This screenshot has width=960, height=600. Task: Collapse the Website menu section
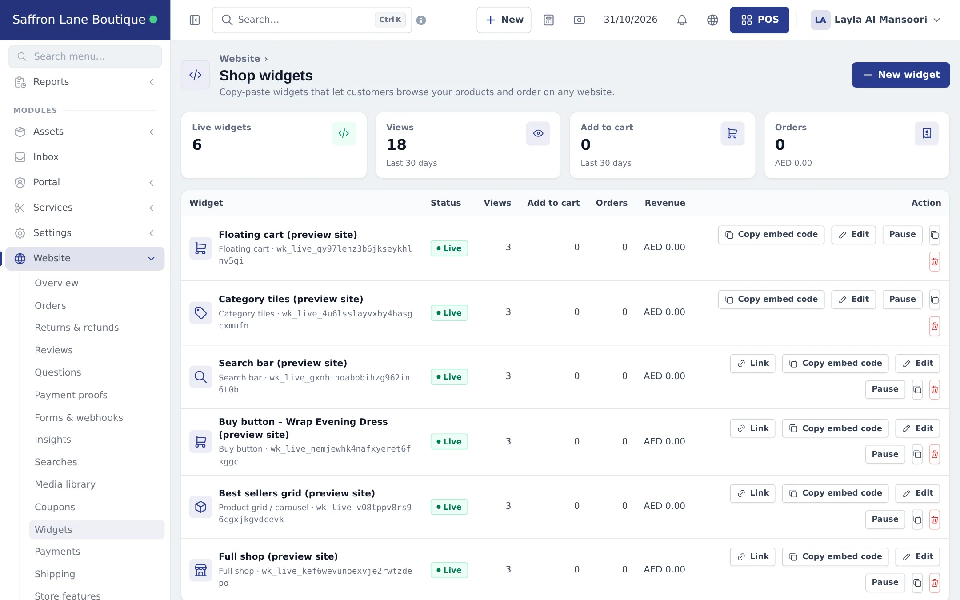coord(85,258)
